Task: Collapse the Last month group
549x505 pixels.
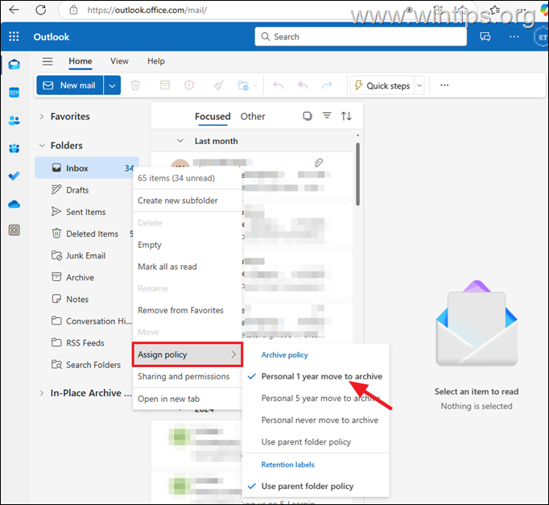Action: (180, 141)
